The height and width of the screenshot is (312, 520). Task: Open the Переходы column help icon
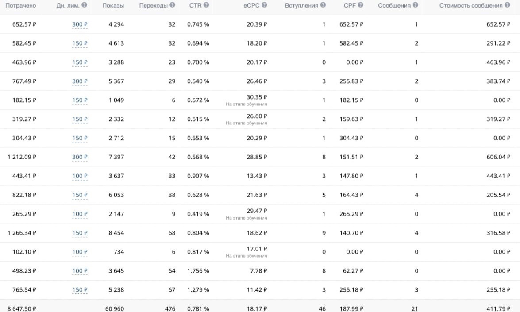tap(173, 5)
